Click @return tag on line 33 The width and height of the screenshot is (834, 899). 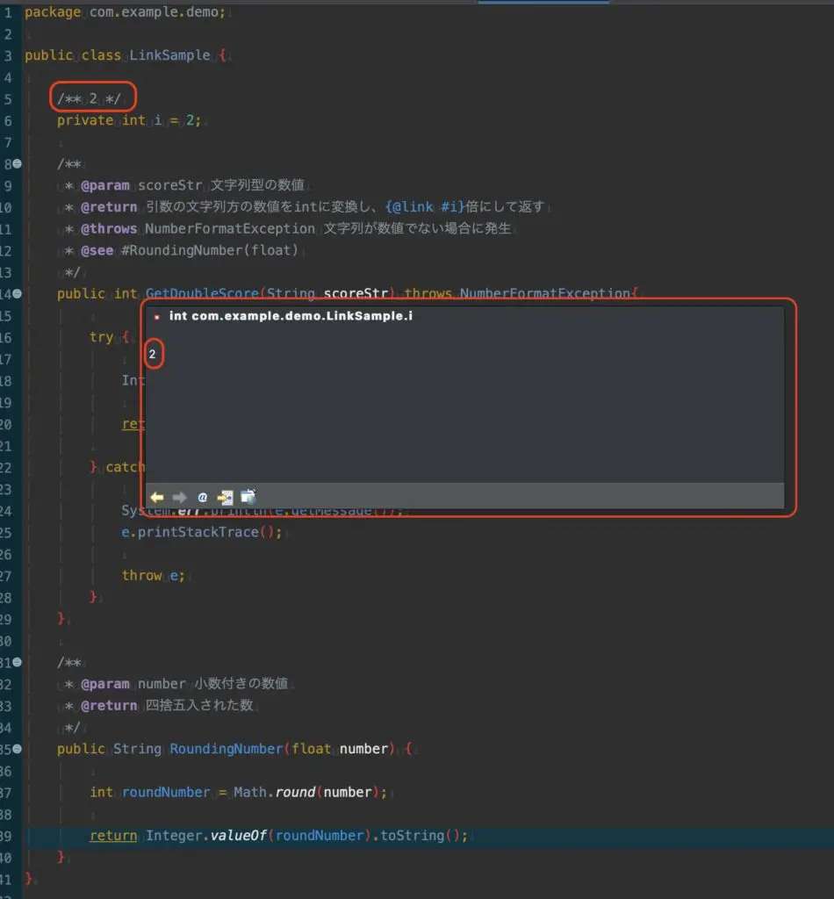click(109, 706)
